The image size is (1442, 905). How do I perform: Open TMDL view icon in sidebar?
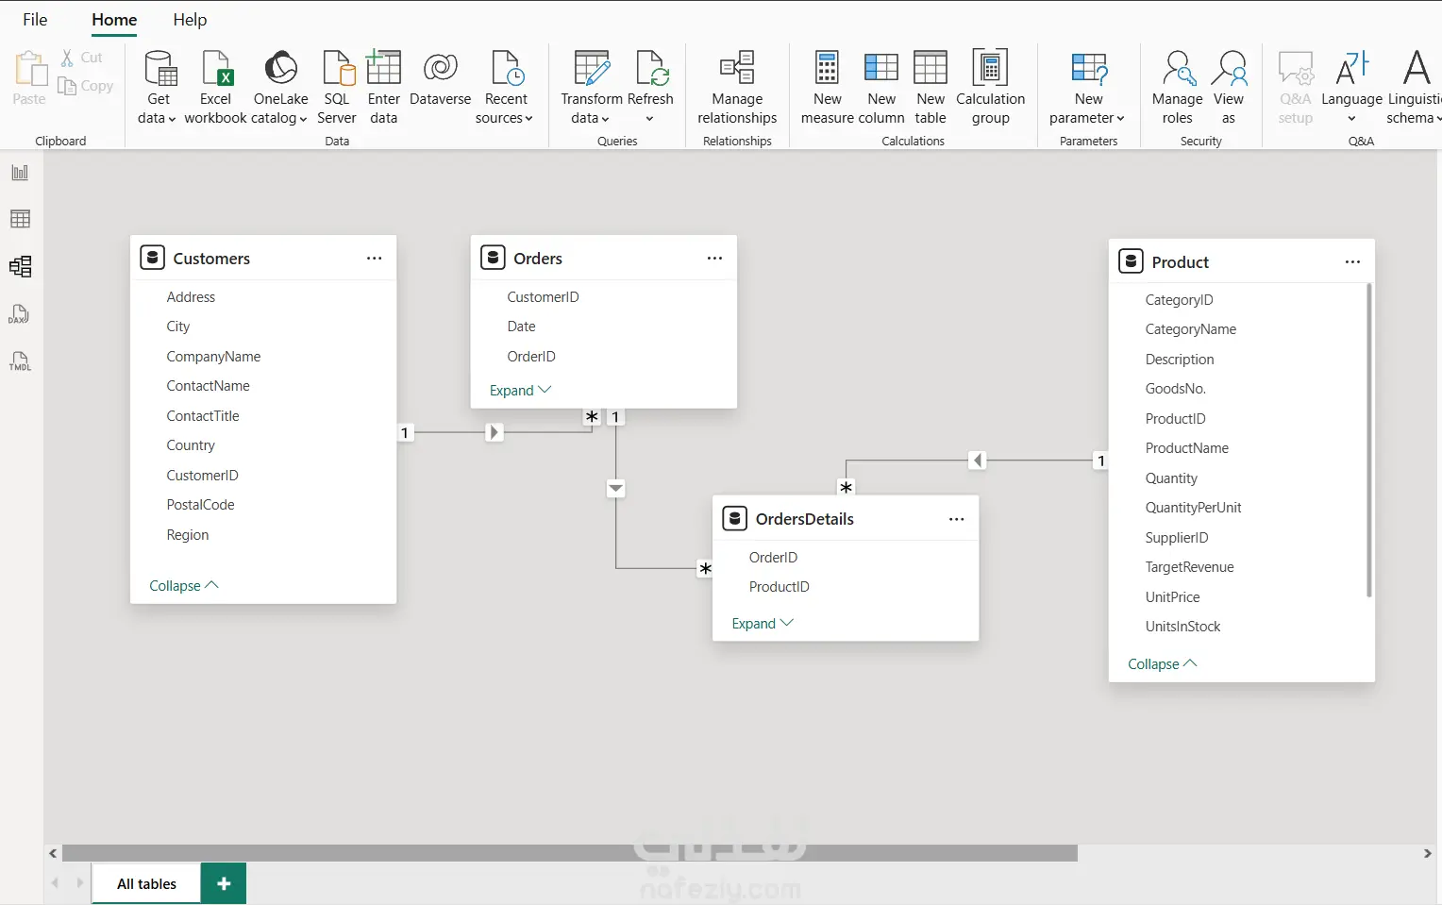(20, 361)
